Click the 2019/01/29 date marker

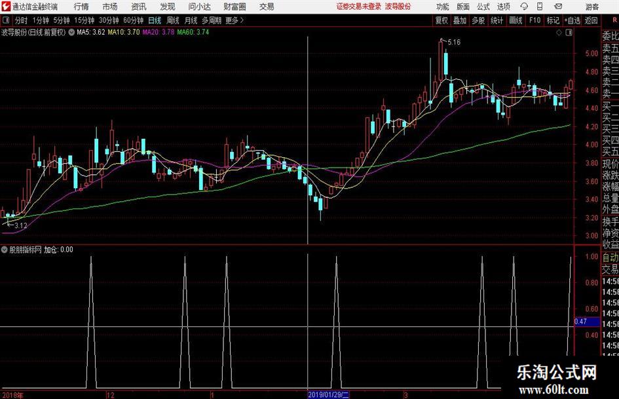(328, 394)
